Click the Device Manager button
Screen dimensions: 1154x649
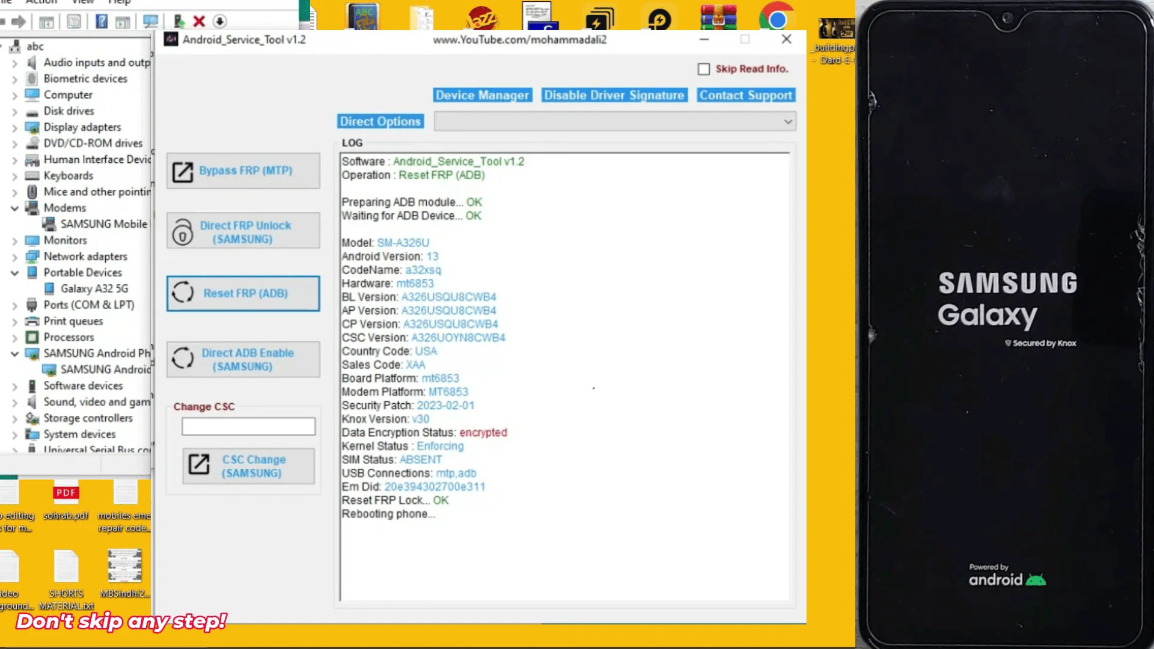(x=482, y=95)
